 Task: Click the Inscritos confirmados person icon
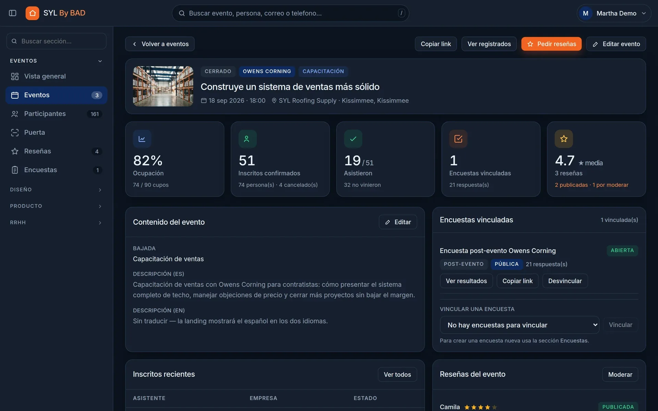point(247,139)
